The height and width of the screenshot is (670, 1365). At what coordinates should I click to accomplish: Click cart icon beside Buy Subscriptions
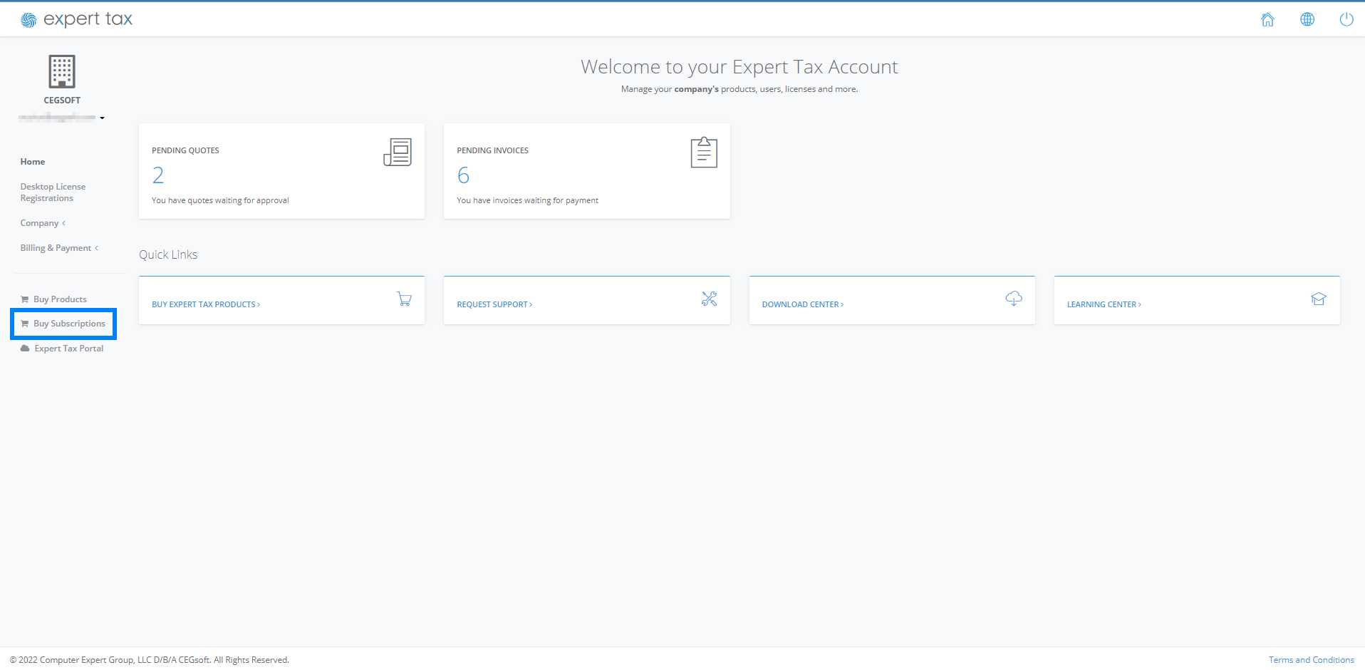point(25,324)
